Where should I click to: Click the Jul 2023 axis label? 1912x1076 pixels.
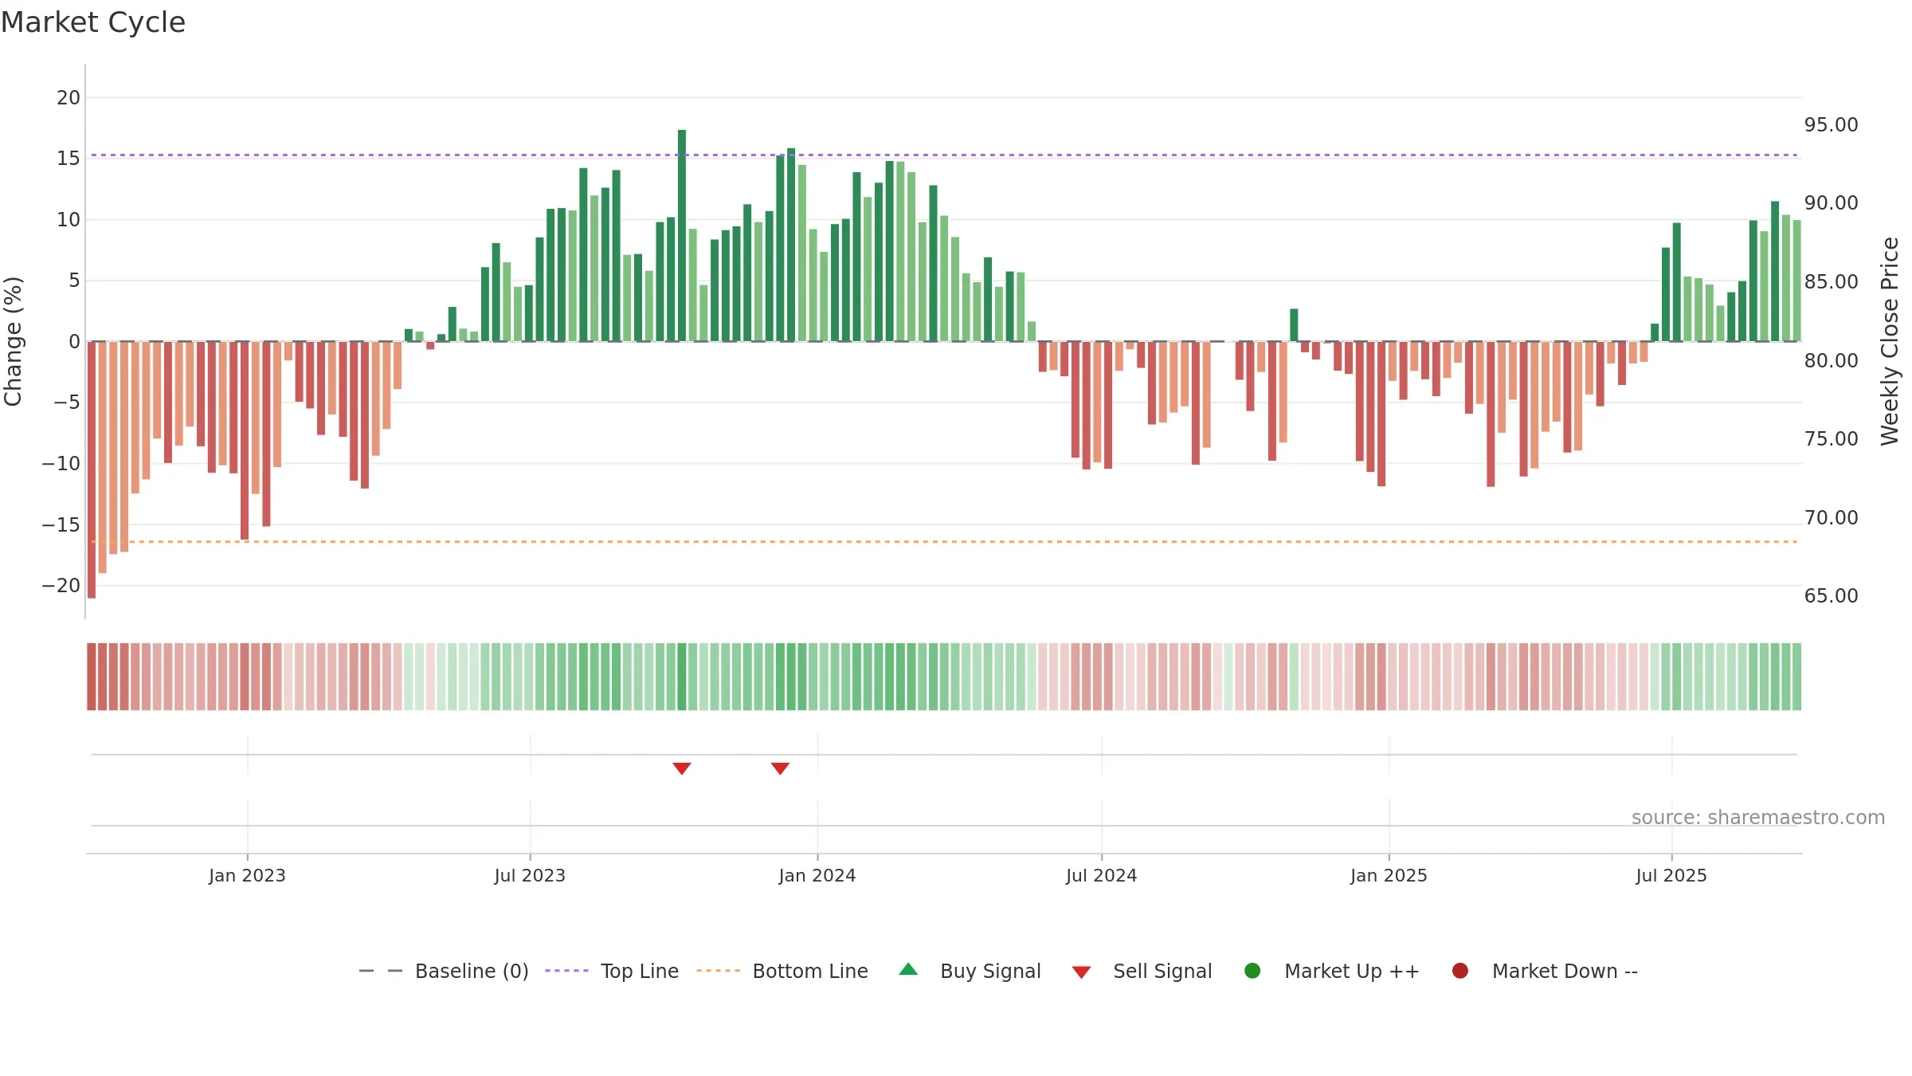click(x=530, y=875)
